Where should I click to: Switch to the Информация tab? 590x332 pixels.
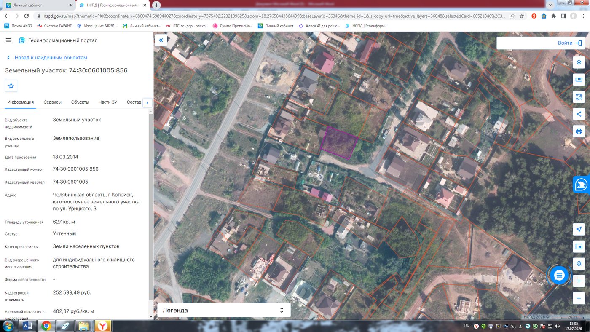pyautogui.click(x=20, y=102)
